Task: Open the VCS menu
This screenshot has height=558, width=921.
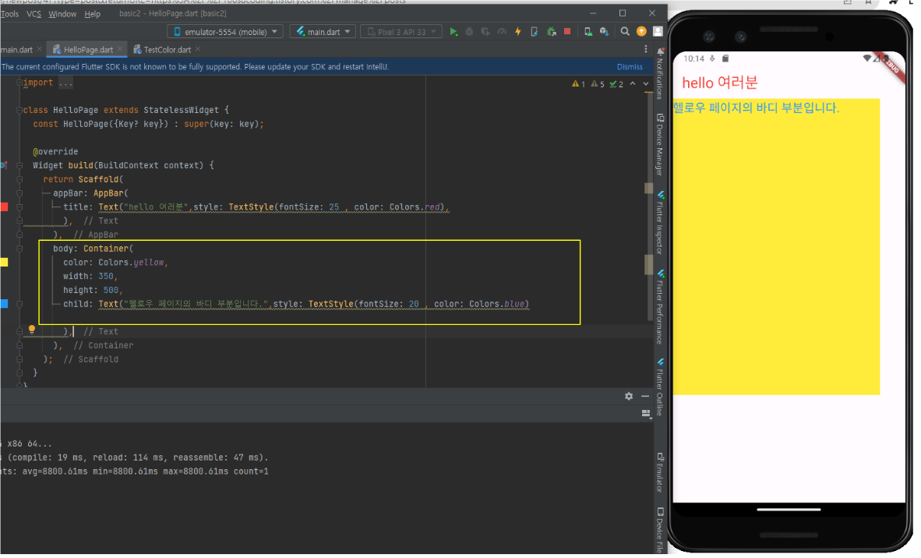Action: pos(34,14)
